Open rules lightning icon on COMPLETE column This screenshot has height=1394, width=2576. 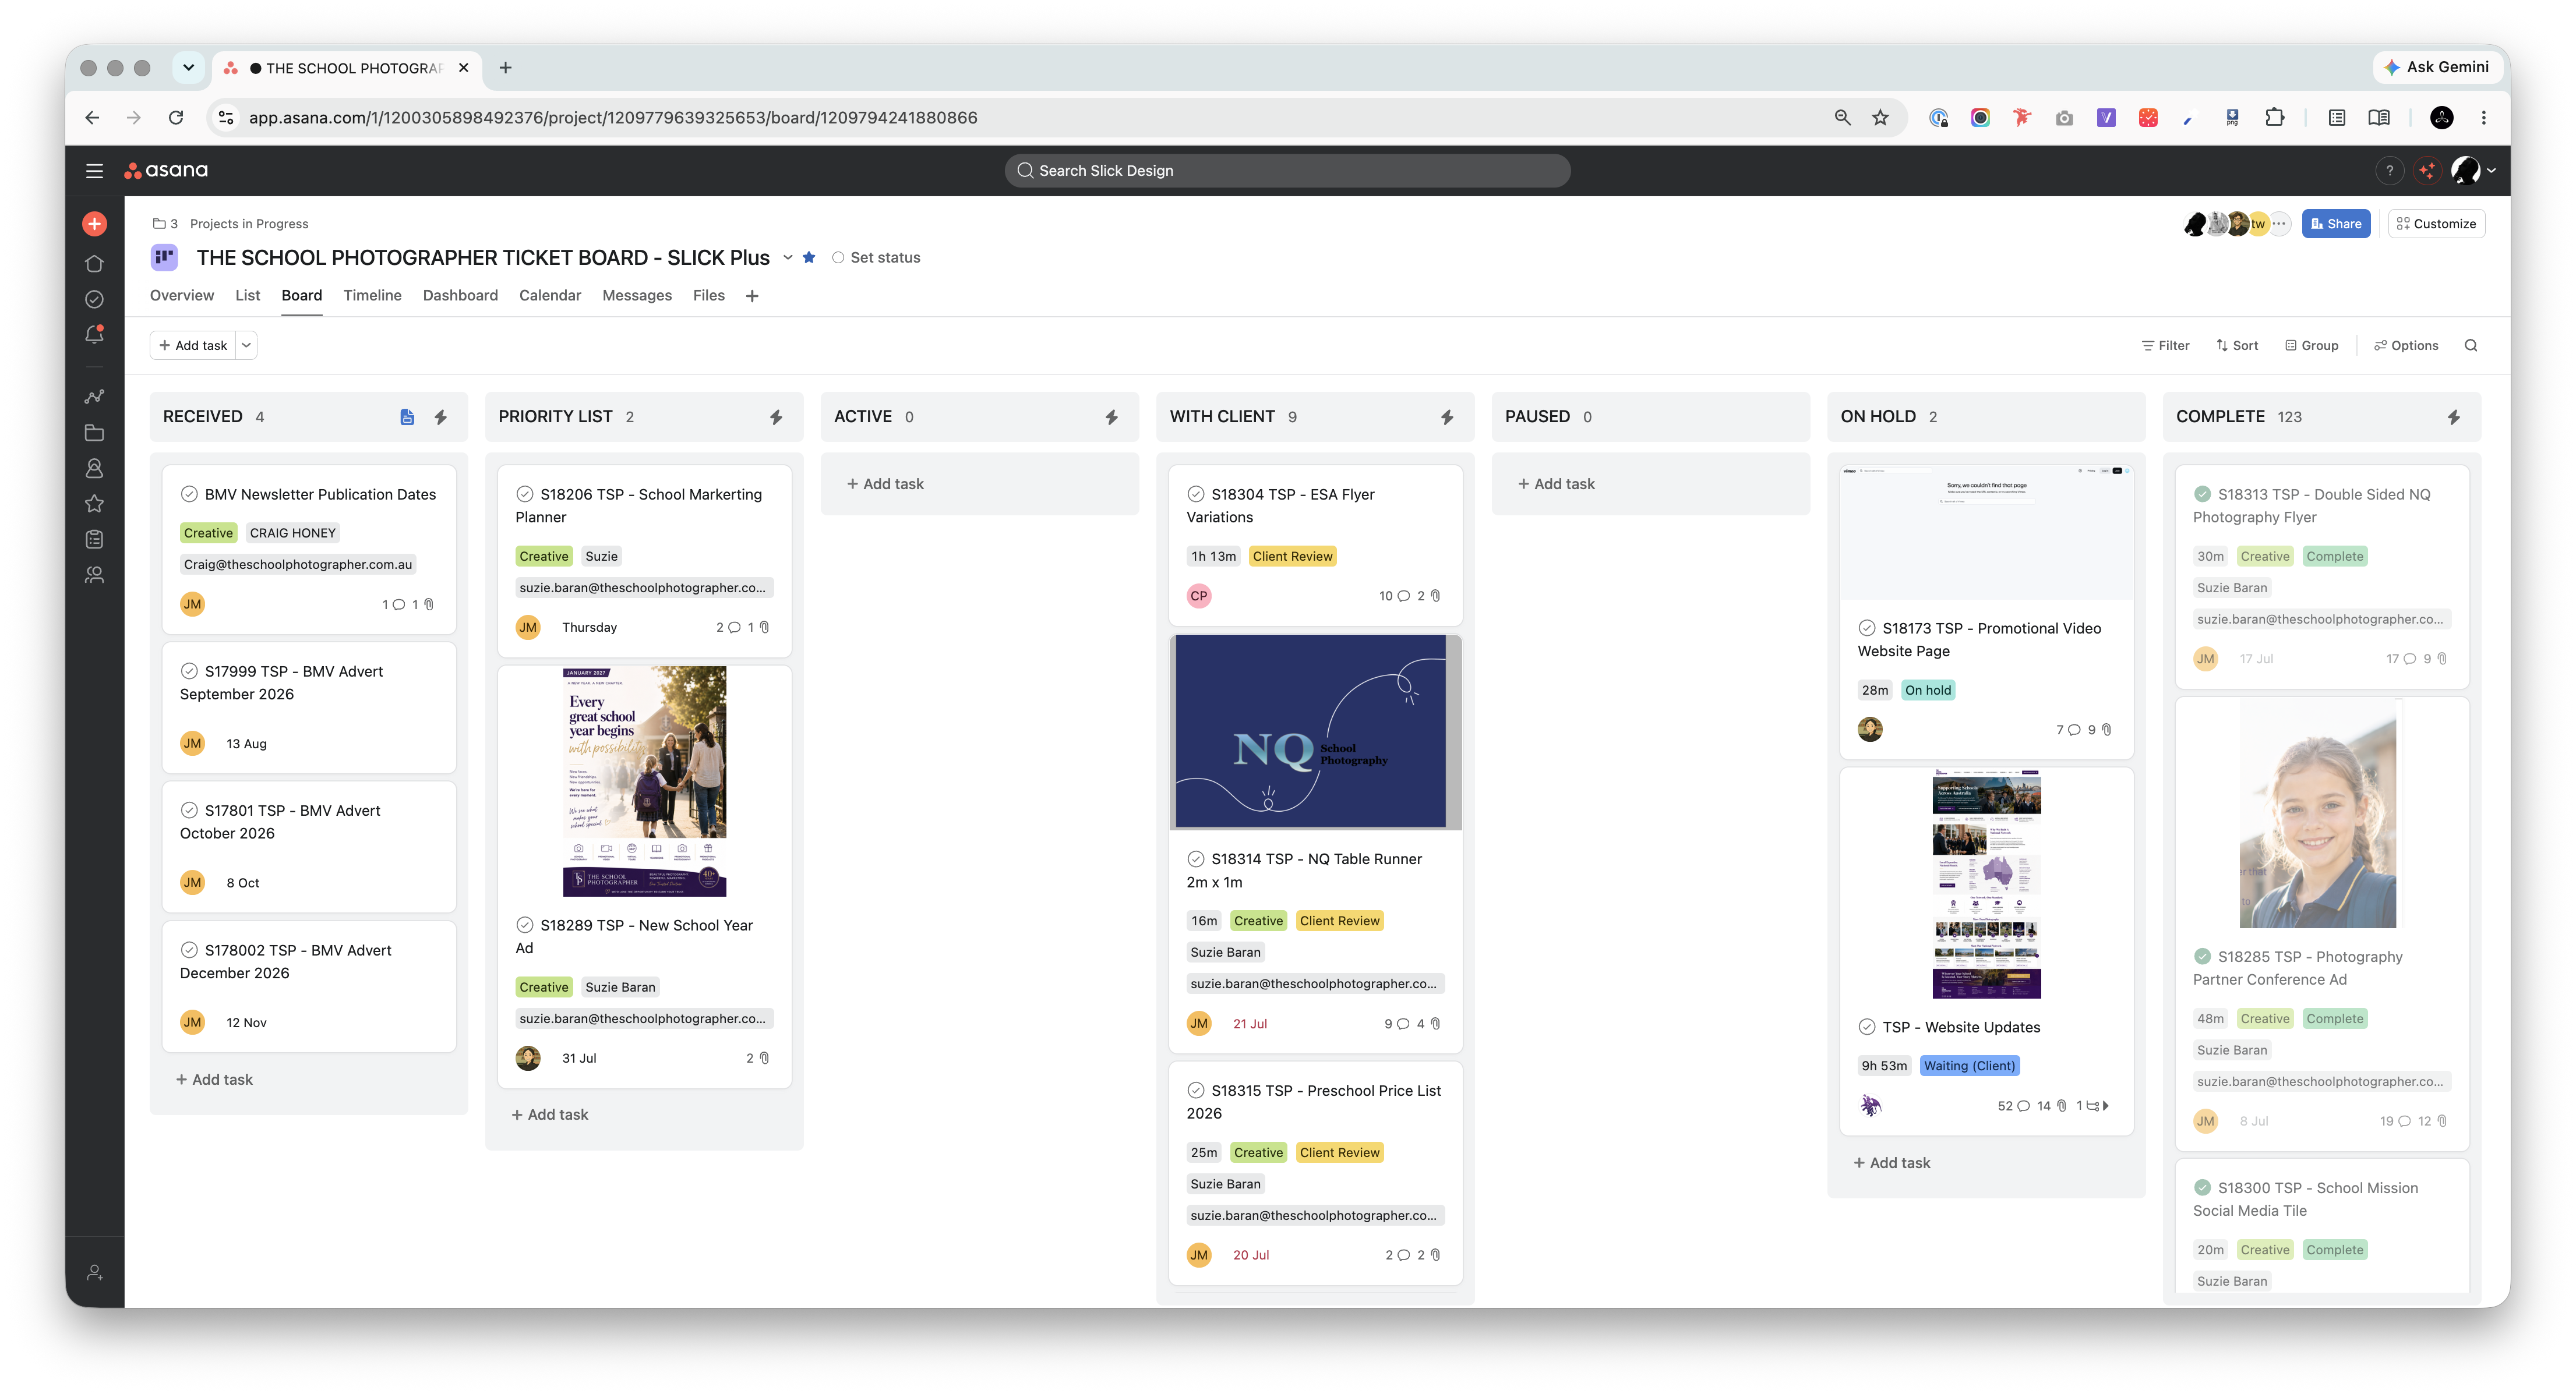click(x=2454, y=417)
